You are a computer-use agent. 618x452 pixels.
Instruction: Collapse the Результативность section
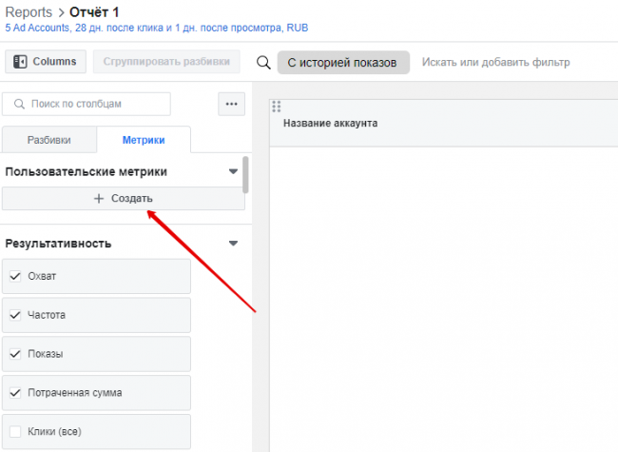(233, 244)
